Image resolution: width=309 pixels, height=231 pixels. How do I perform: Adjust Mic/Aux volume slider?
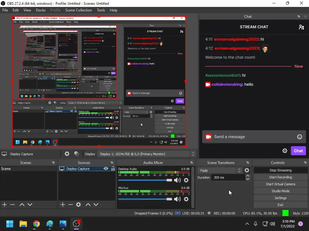[x=145, y=199]
